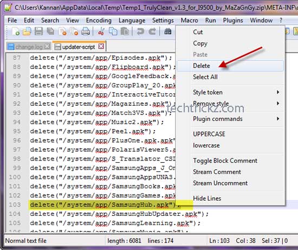Click the Cut scissors toolbar icon
Screen dimensions: 298x250
click(x=101, y=31)
